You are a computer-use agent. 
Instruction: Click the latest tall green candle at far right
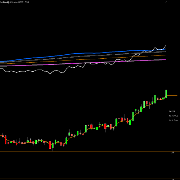pos(166,94)
